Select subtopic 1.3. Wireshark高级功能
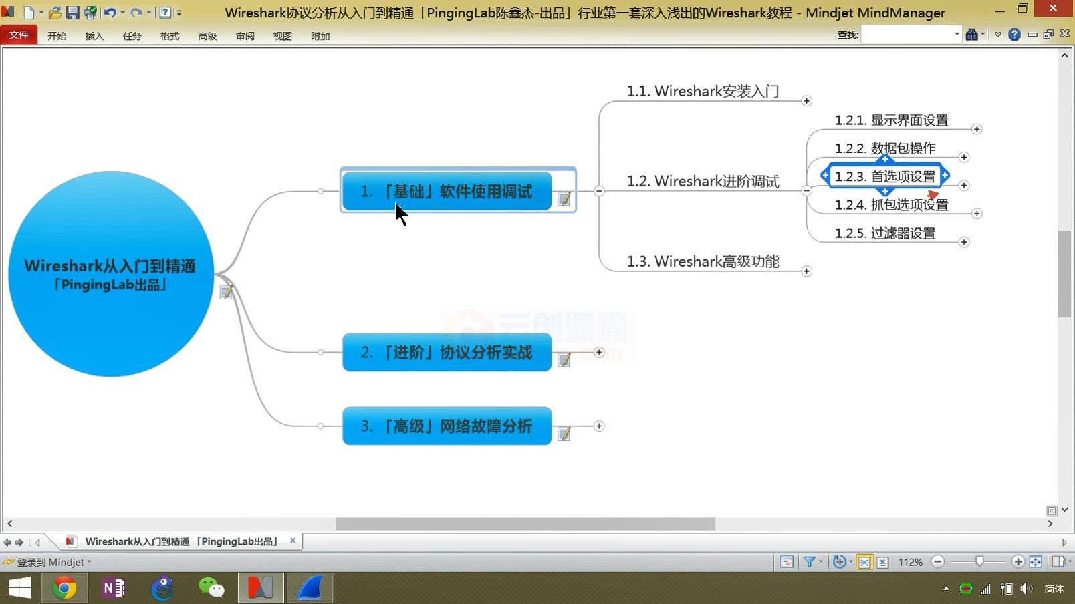 click(x=703, y=261)
